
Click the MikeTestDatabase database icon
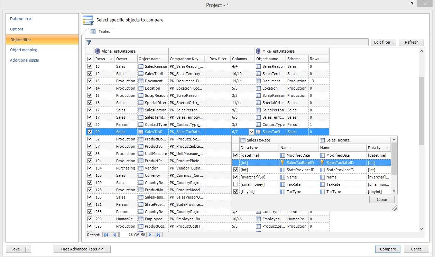tap(258, 51)
